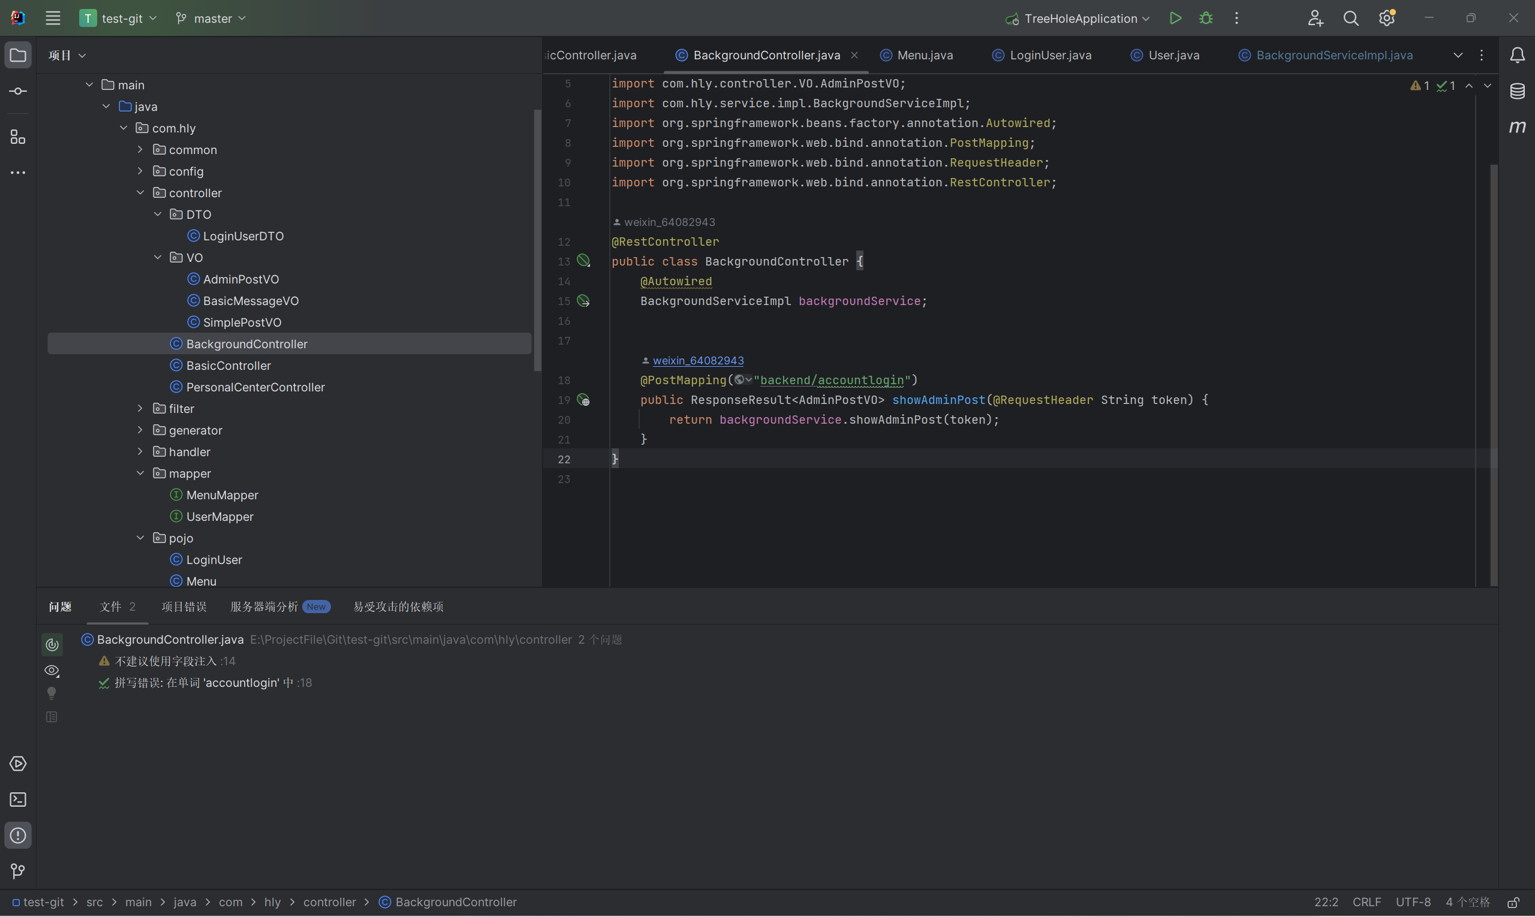1535x917 pixels.
Task: Expand the common package
Action: point(140,150)
